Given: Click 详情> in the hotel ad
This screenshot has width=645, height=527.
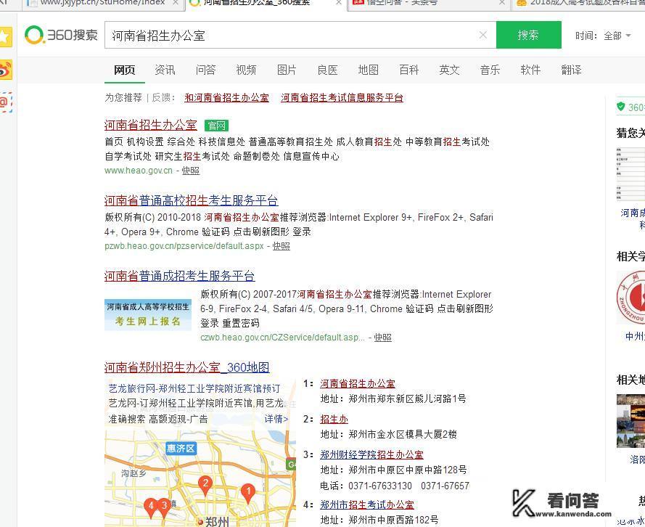Looking at the screenshot, I should point(276,420).
